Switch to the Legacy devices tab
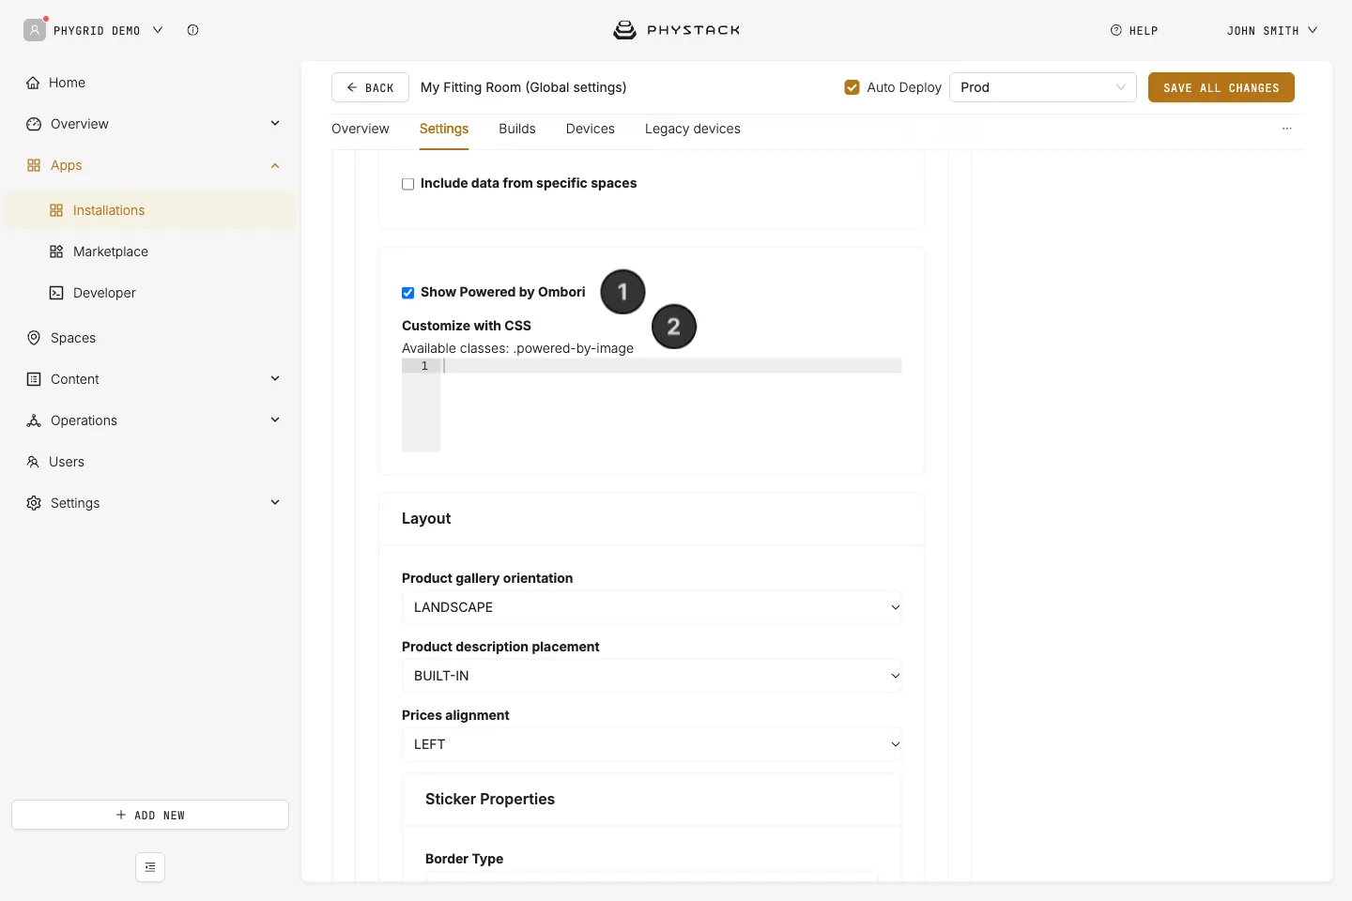Viewport: 1352px width, 901px height. (693, 129)
